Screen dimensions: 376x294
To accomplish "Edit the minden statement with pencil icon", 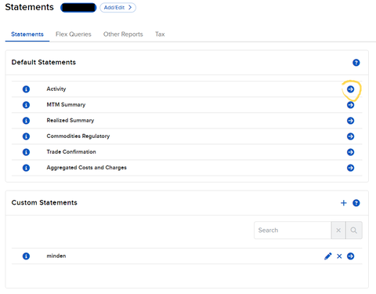I will pos(328,256).
